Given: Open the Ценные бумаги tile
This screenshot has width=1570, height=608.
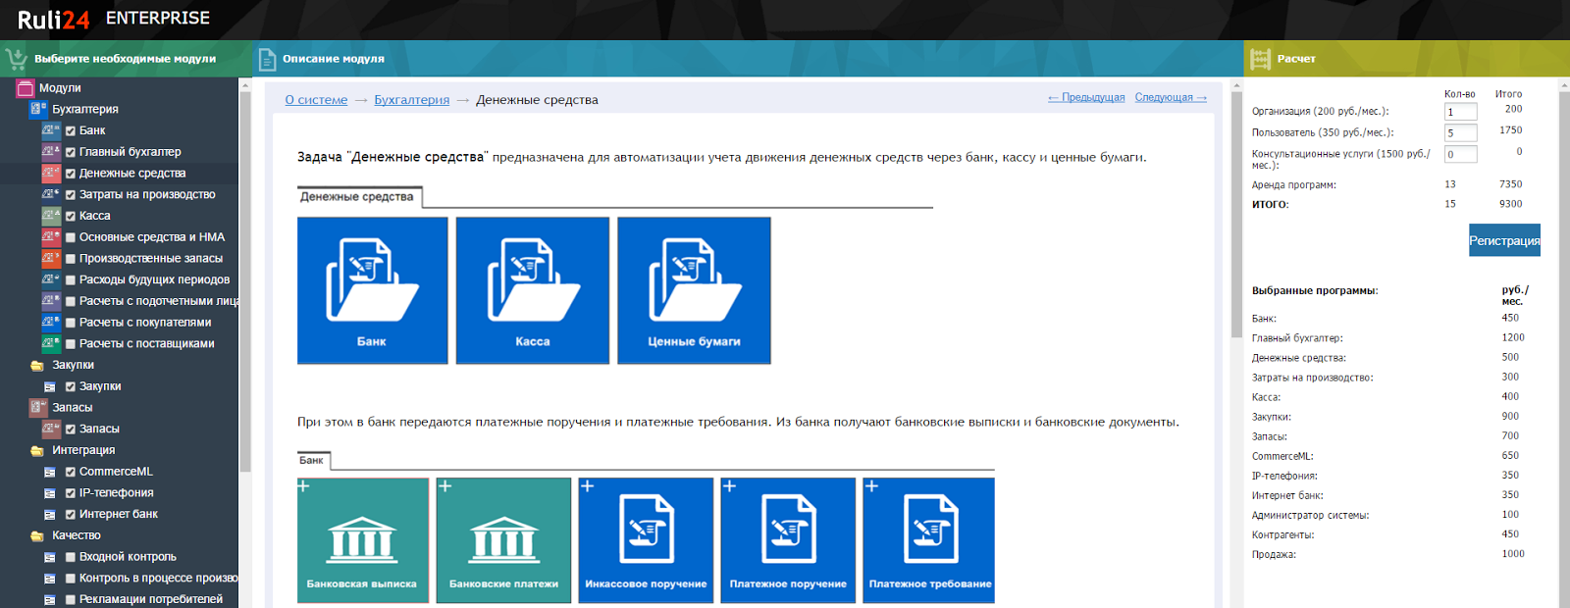Looking at the screenshot, I should tap(694, 290).
